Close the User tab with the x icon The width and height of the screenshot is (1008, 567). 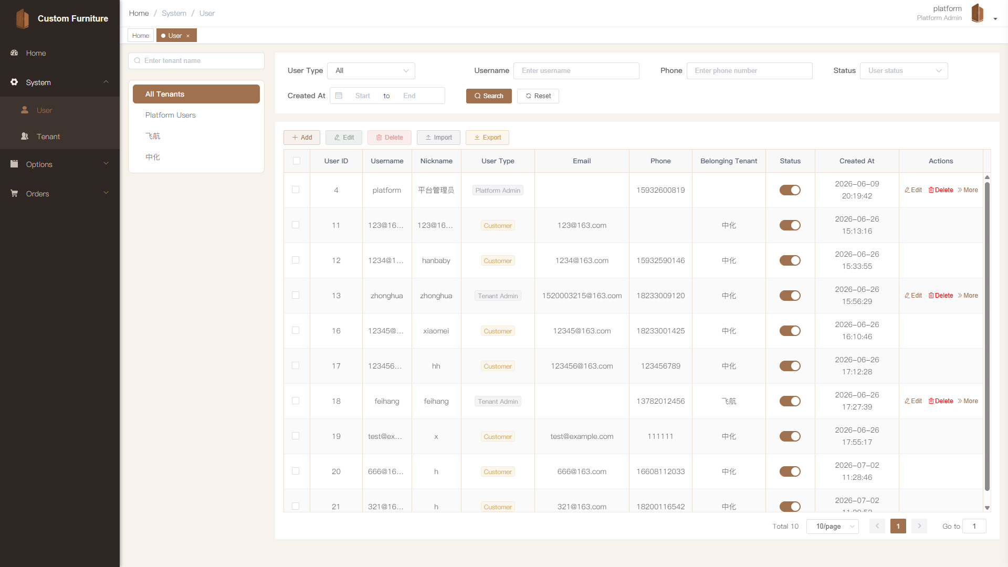point(188,36)
